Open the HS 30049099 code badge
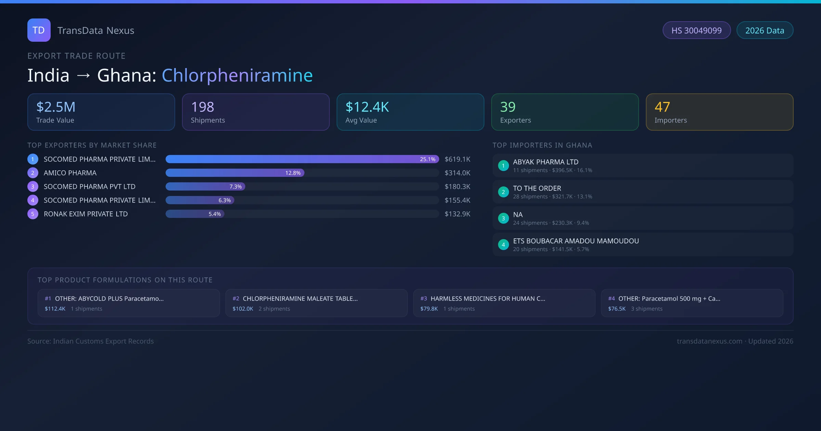 (x=696, y=30)
